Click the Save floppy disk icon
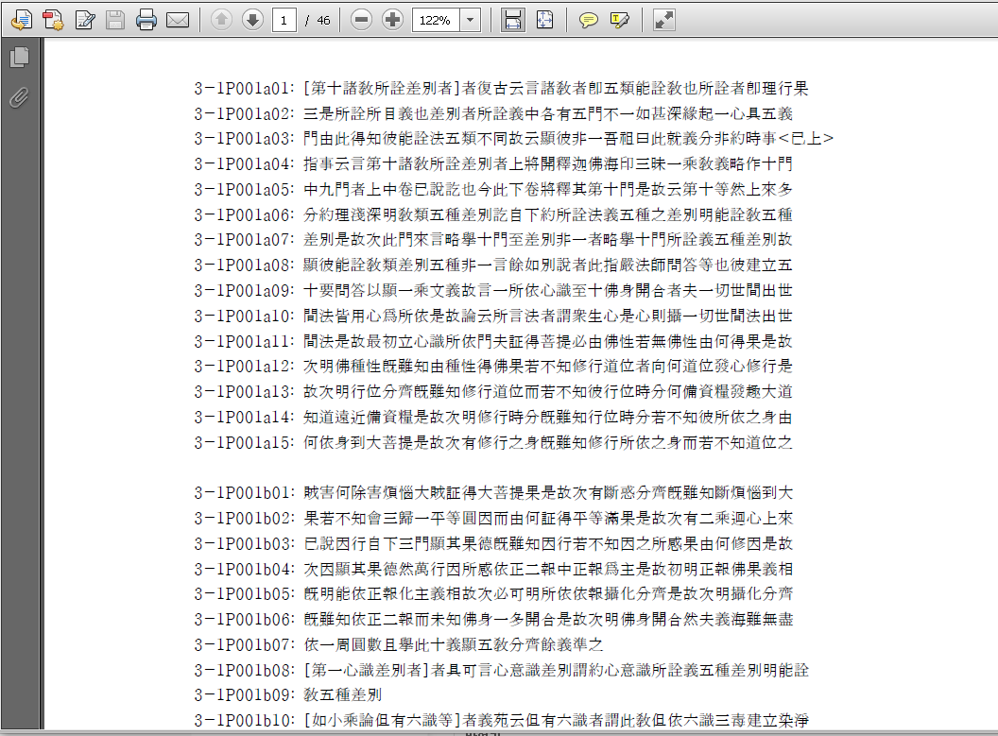Image resolution: width=998 pixels, height=736 pixels. point(115,19)
